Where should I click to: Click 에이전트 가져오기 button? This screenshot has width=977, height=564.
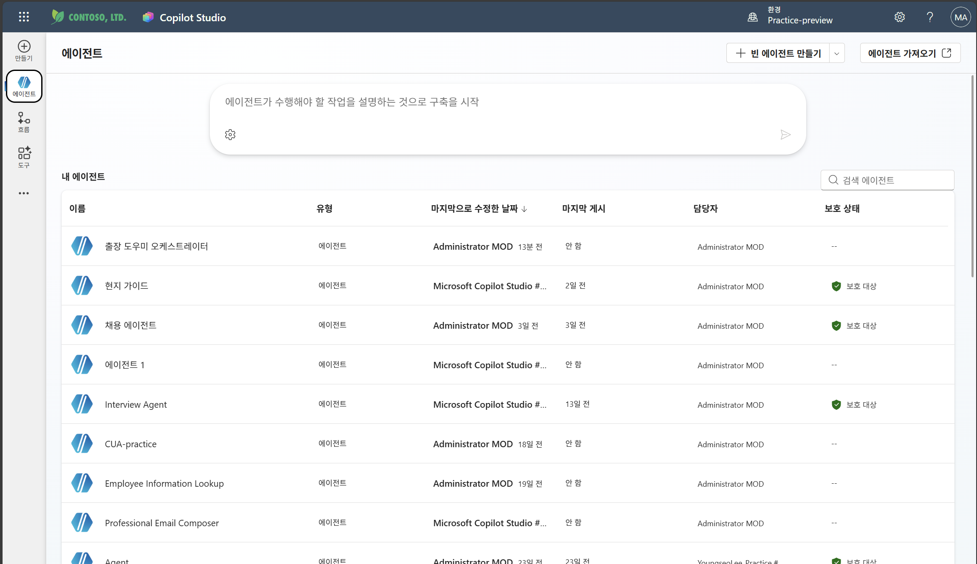(910, 53)
